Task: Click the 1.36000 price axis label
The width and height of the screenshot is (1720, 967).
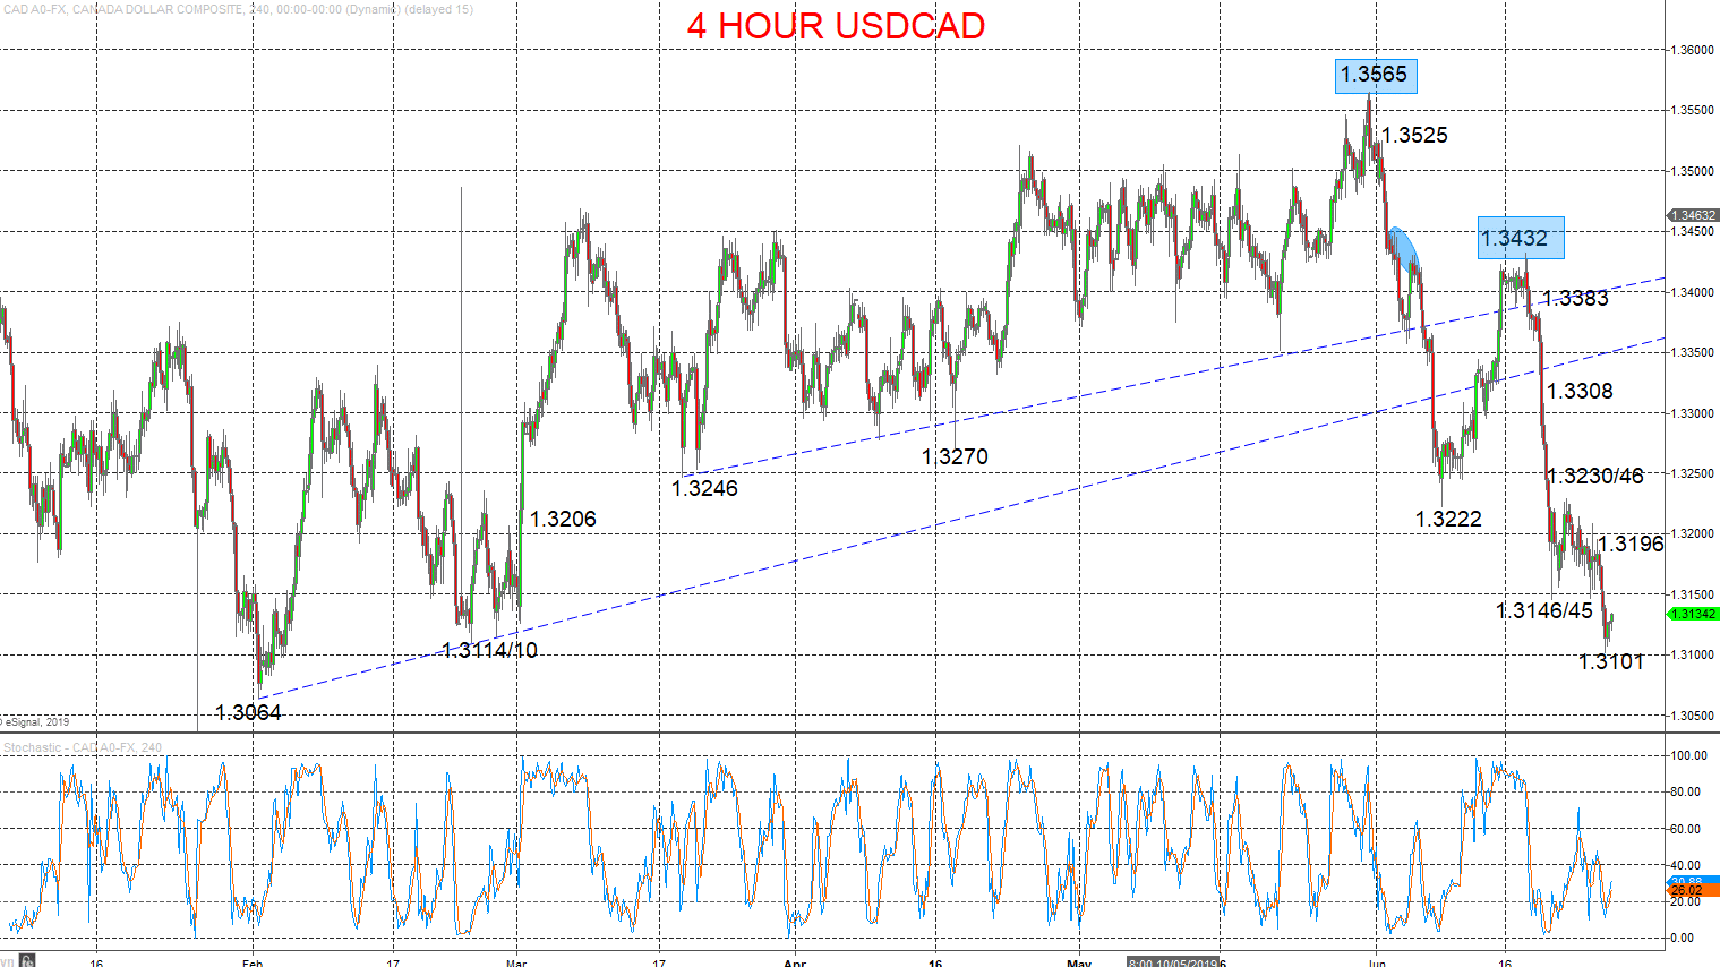Action: pyautogui.click(x=1692, y=50)
